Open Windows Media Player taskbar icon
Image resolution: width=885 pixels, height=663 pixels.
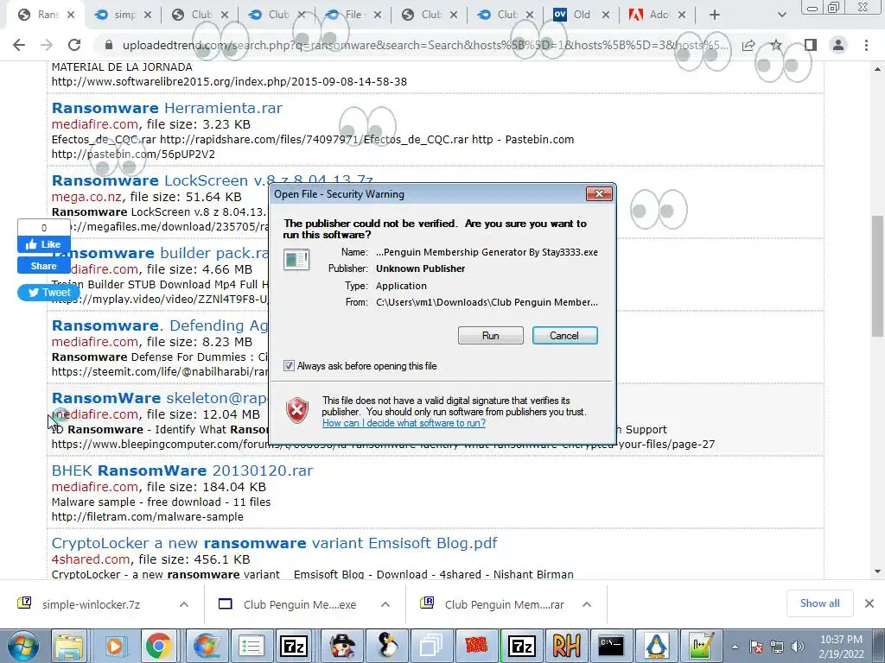click(x=114, y=646)
